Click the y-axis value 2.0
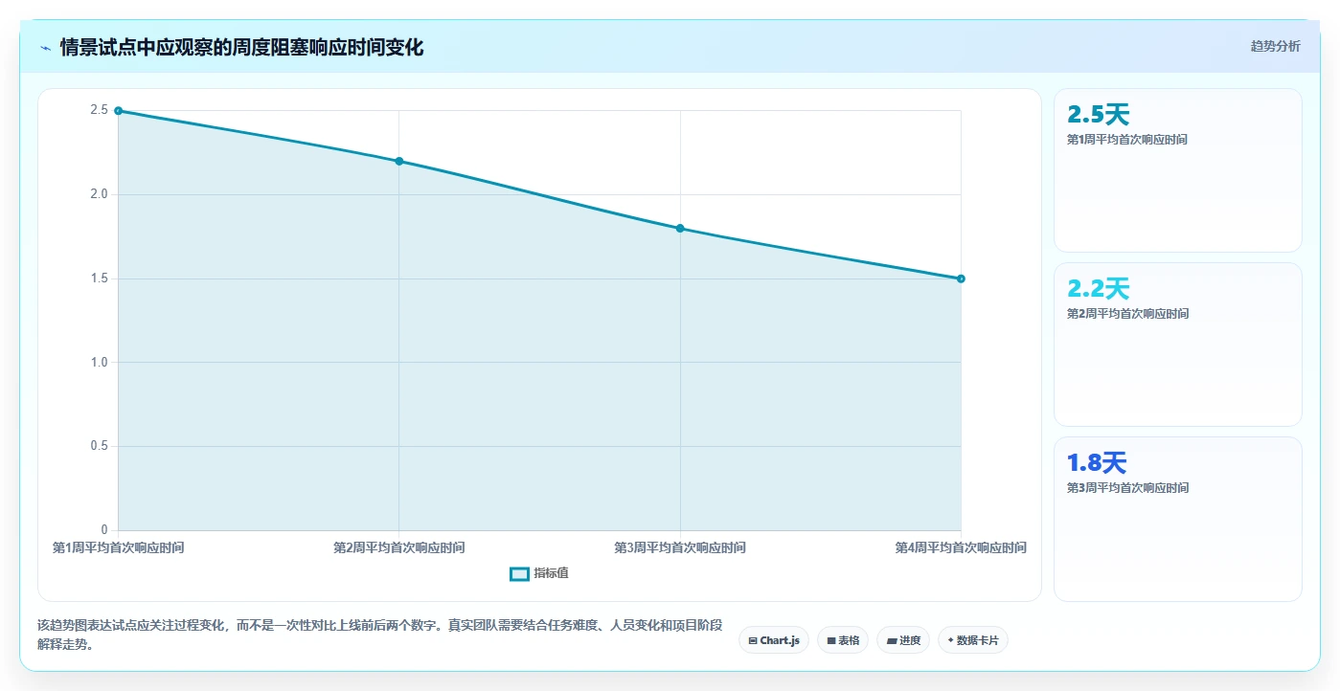This screenshot has width=1340, height=691. pyautogui.click(x=99, y=194)
